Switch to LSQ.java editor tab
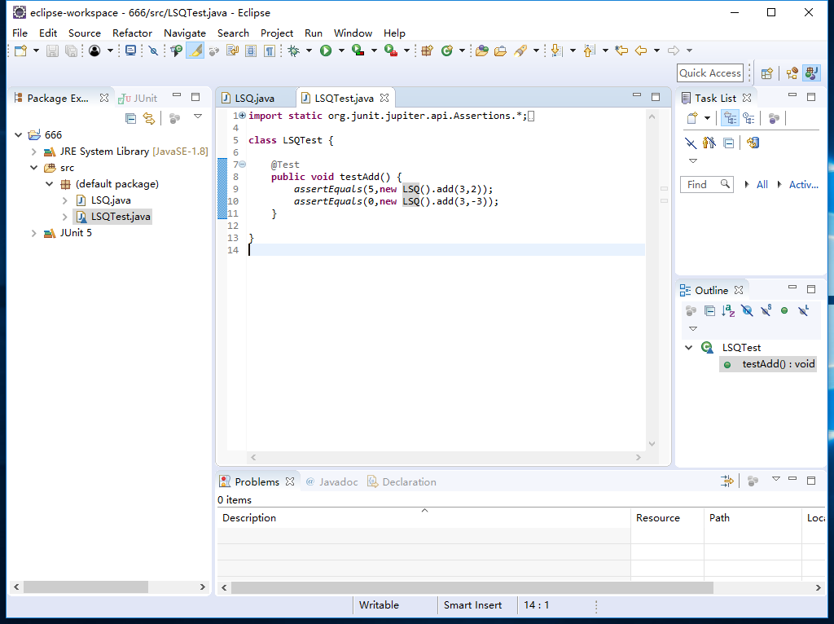This screenshot has width=834, height=624. click(x=255, y=99)
